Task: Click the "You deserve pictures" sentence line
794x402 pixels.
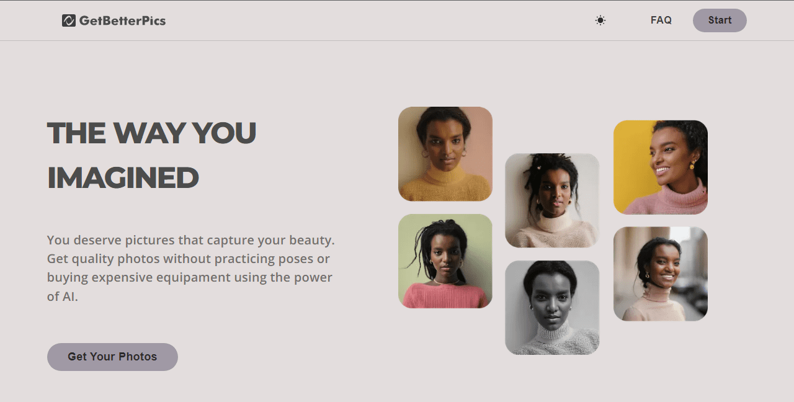Action: tap(191, 240)
